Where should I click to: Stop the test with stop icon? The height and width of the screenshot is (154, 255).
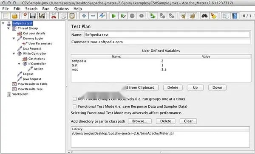(132, 16)
